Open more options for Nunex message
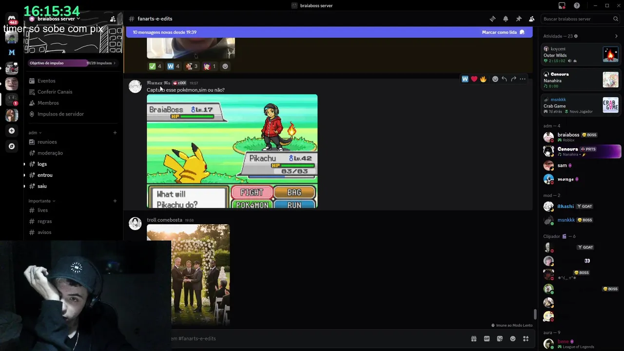 [x=523, y=79]
